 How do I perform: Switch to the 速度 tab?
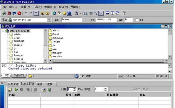(50, 84)
